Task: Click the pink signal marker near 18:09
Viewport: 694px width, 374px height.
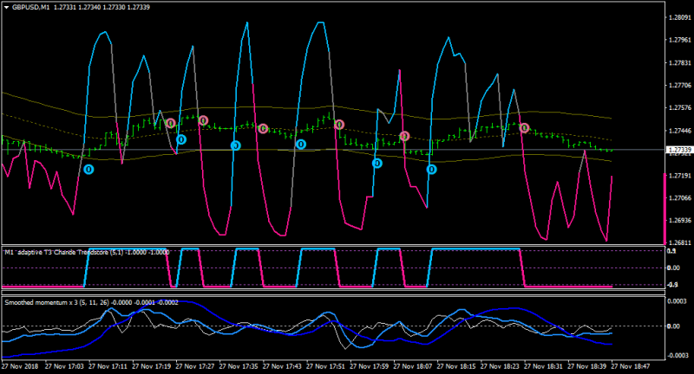Action: 404,137
